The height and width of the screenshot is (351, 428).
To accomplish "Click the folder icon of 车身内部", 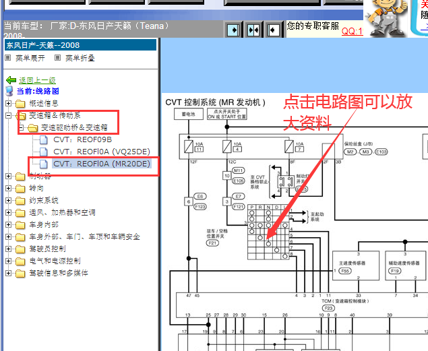I will click(20, 225).
